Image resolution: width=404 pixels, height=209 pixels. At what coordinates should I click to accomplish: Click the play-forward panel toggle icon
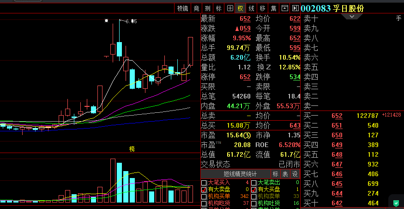pyautogui.click(x=295, y=8)
